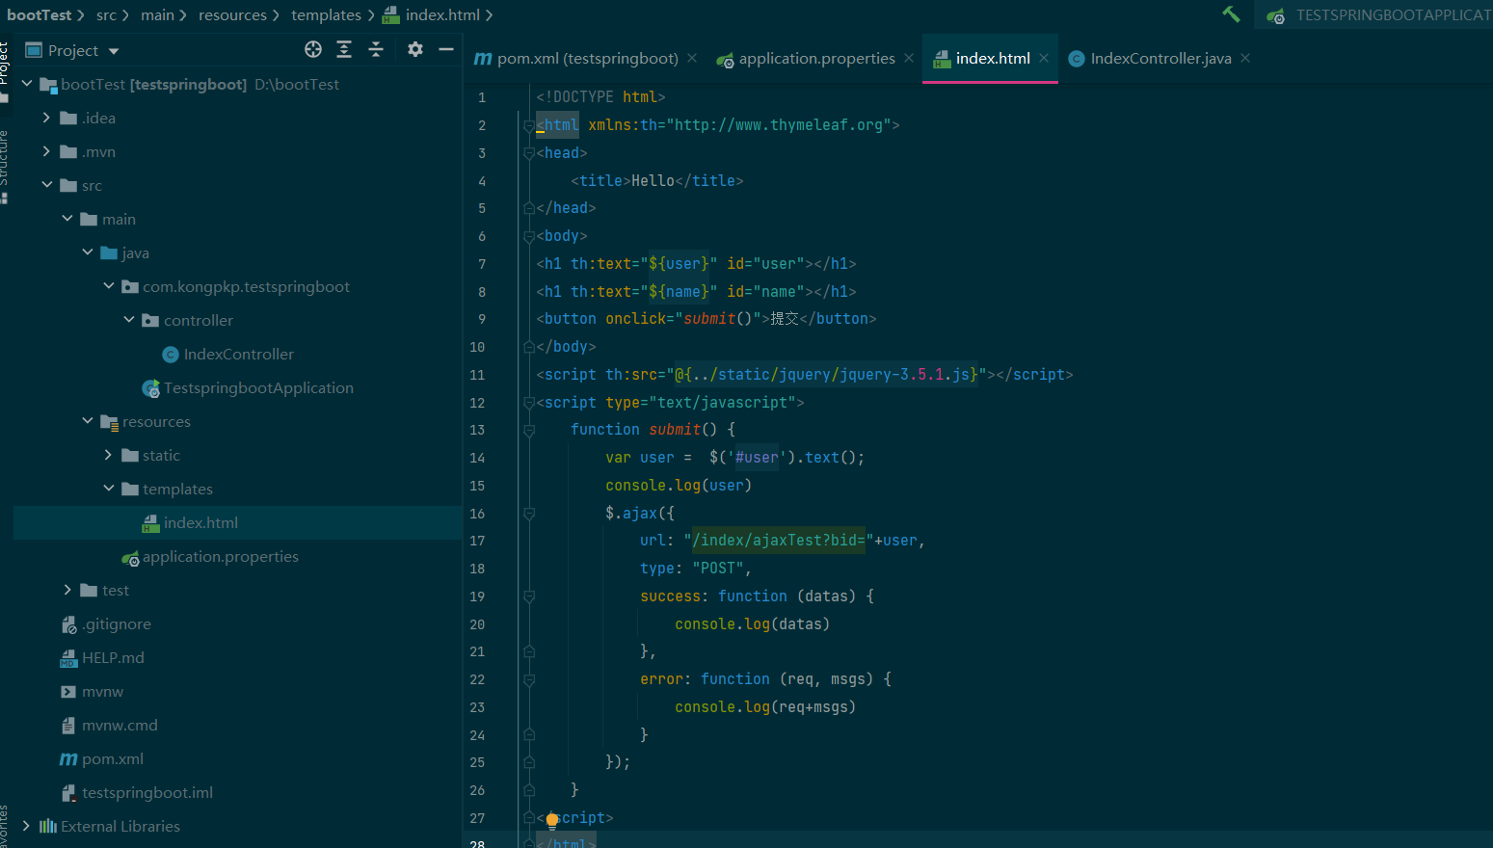
Task: Switch to the IndexController.java tab
Action: click(1160, 59)
